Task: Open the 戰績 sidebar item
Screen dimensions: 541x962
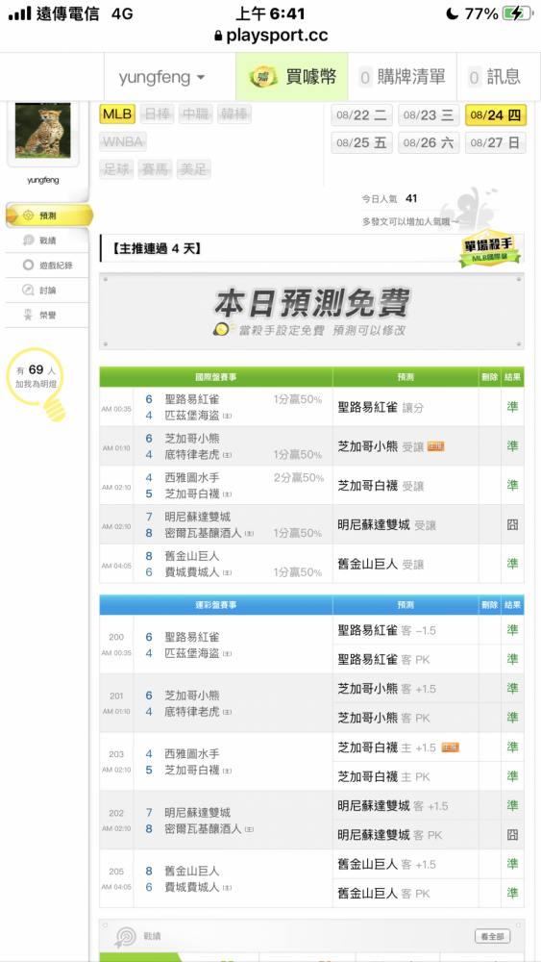Action: click(47, 240)
